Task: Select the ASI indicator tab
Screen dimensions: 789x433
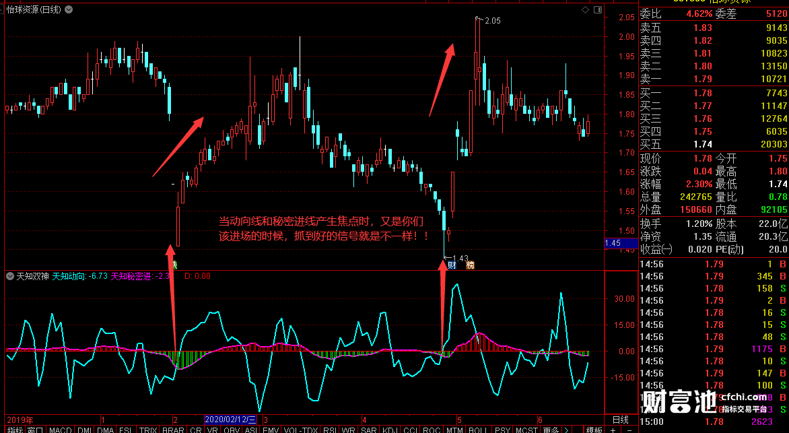Action: (x=250, y=430)
